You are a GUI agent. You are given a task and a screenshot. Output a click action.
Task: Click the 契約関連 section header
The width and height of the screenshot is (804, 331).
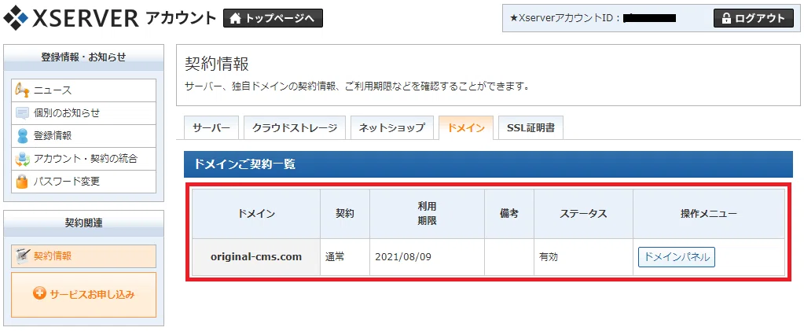83,223
